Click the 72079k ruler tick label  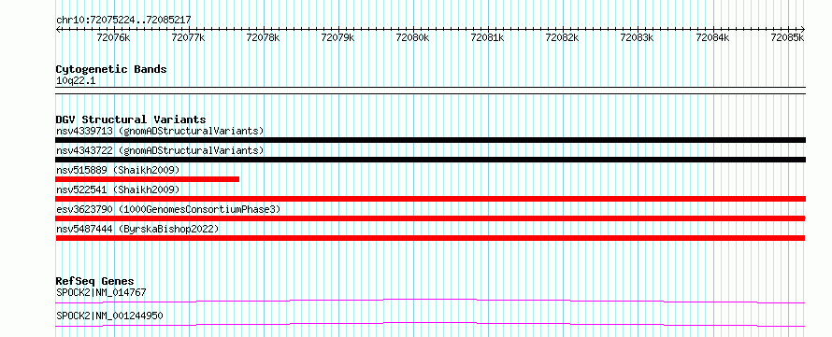click(x=338, y=37)
